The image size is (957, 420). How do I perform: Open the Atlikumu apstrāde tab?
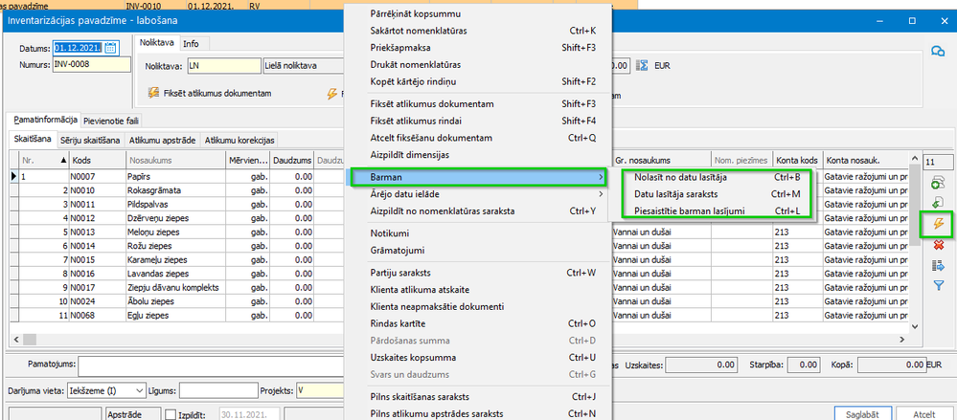click(162, 141)
